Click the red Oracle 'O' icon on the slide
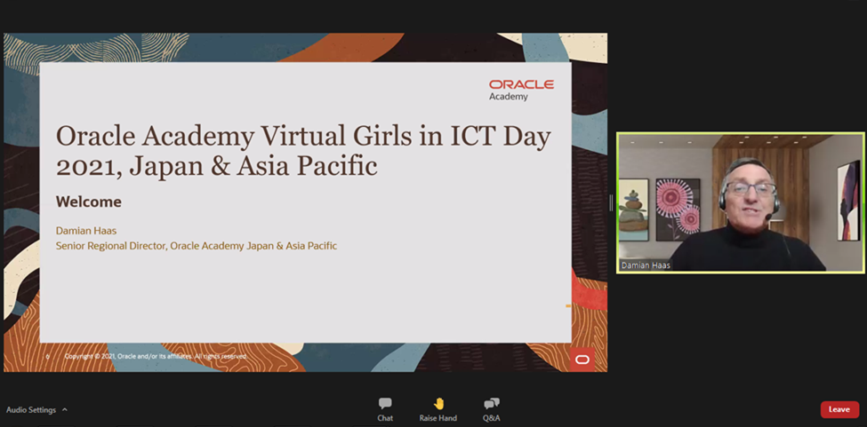867x427 pixels. (x=582, y=359)
